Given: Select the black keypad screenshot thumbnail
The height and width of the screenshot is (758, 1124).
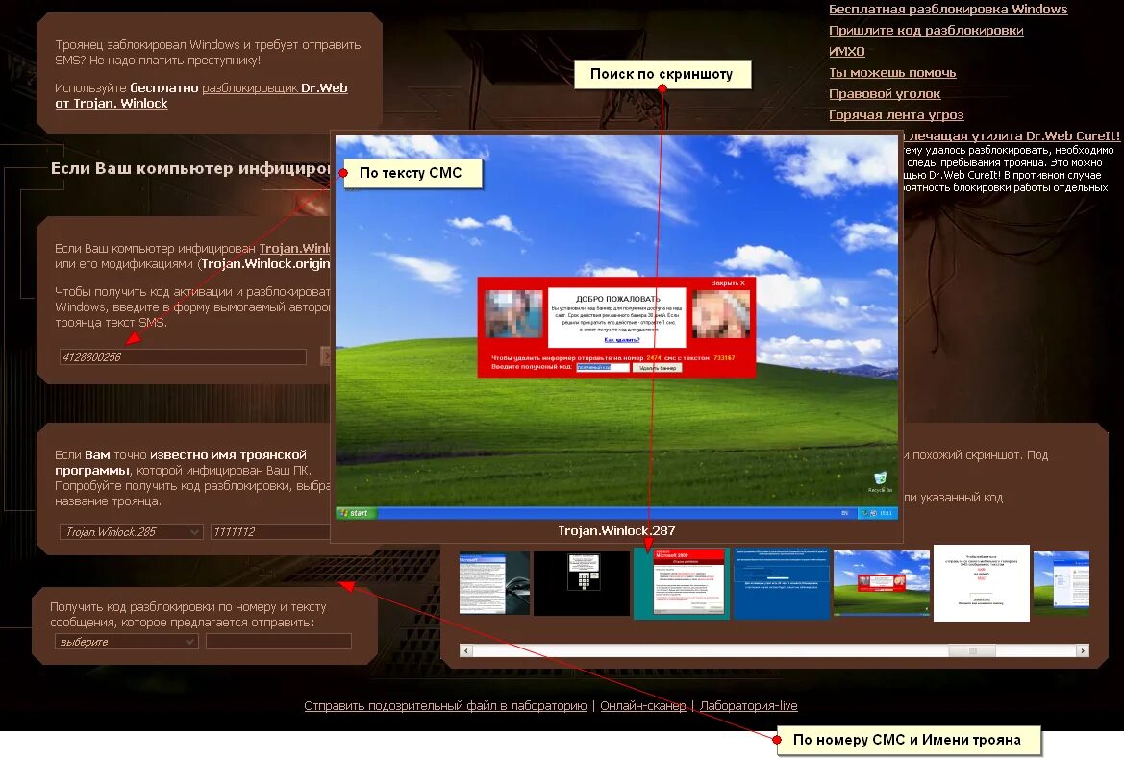Looking at the screenshot, I should (582, 583).
